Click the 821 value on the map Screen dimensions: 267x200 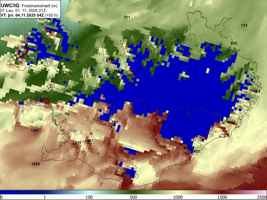[197, 151]
